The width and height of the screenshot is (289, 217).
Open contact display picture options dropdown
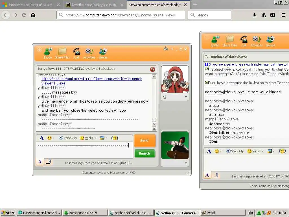coord(186,97)
